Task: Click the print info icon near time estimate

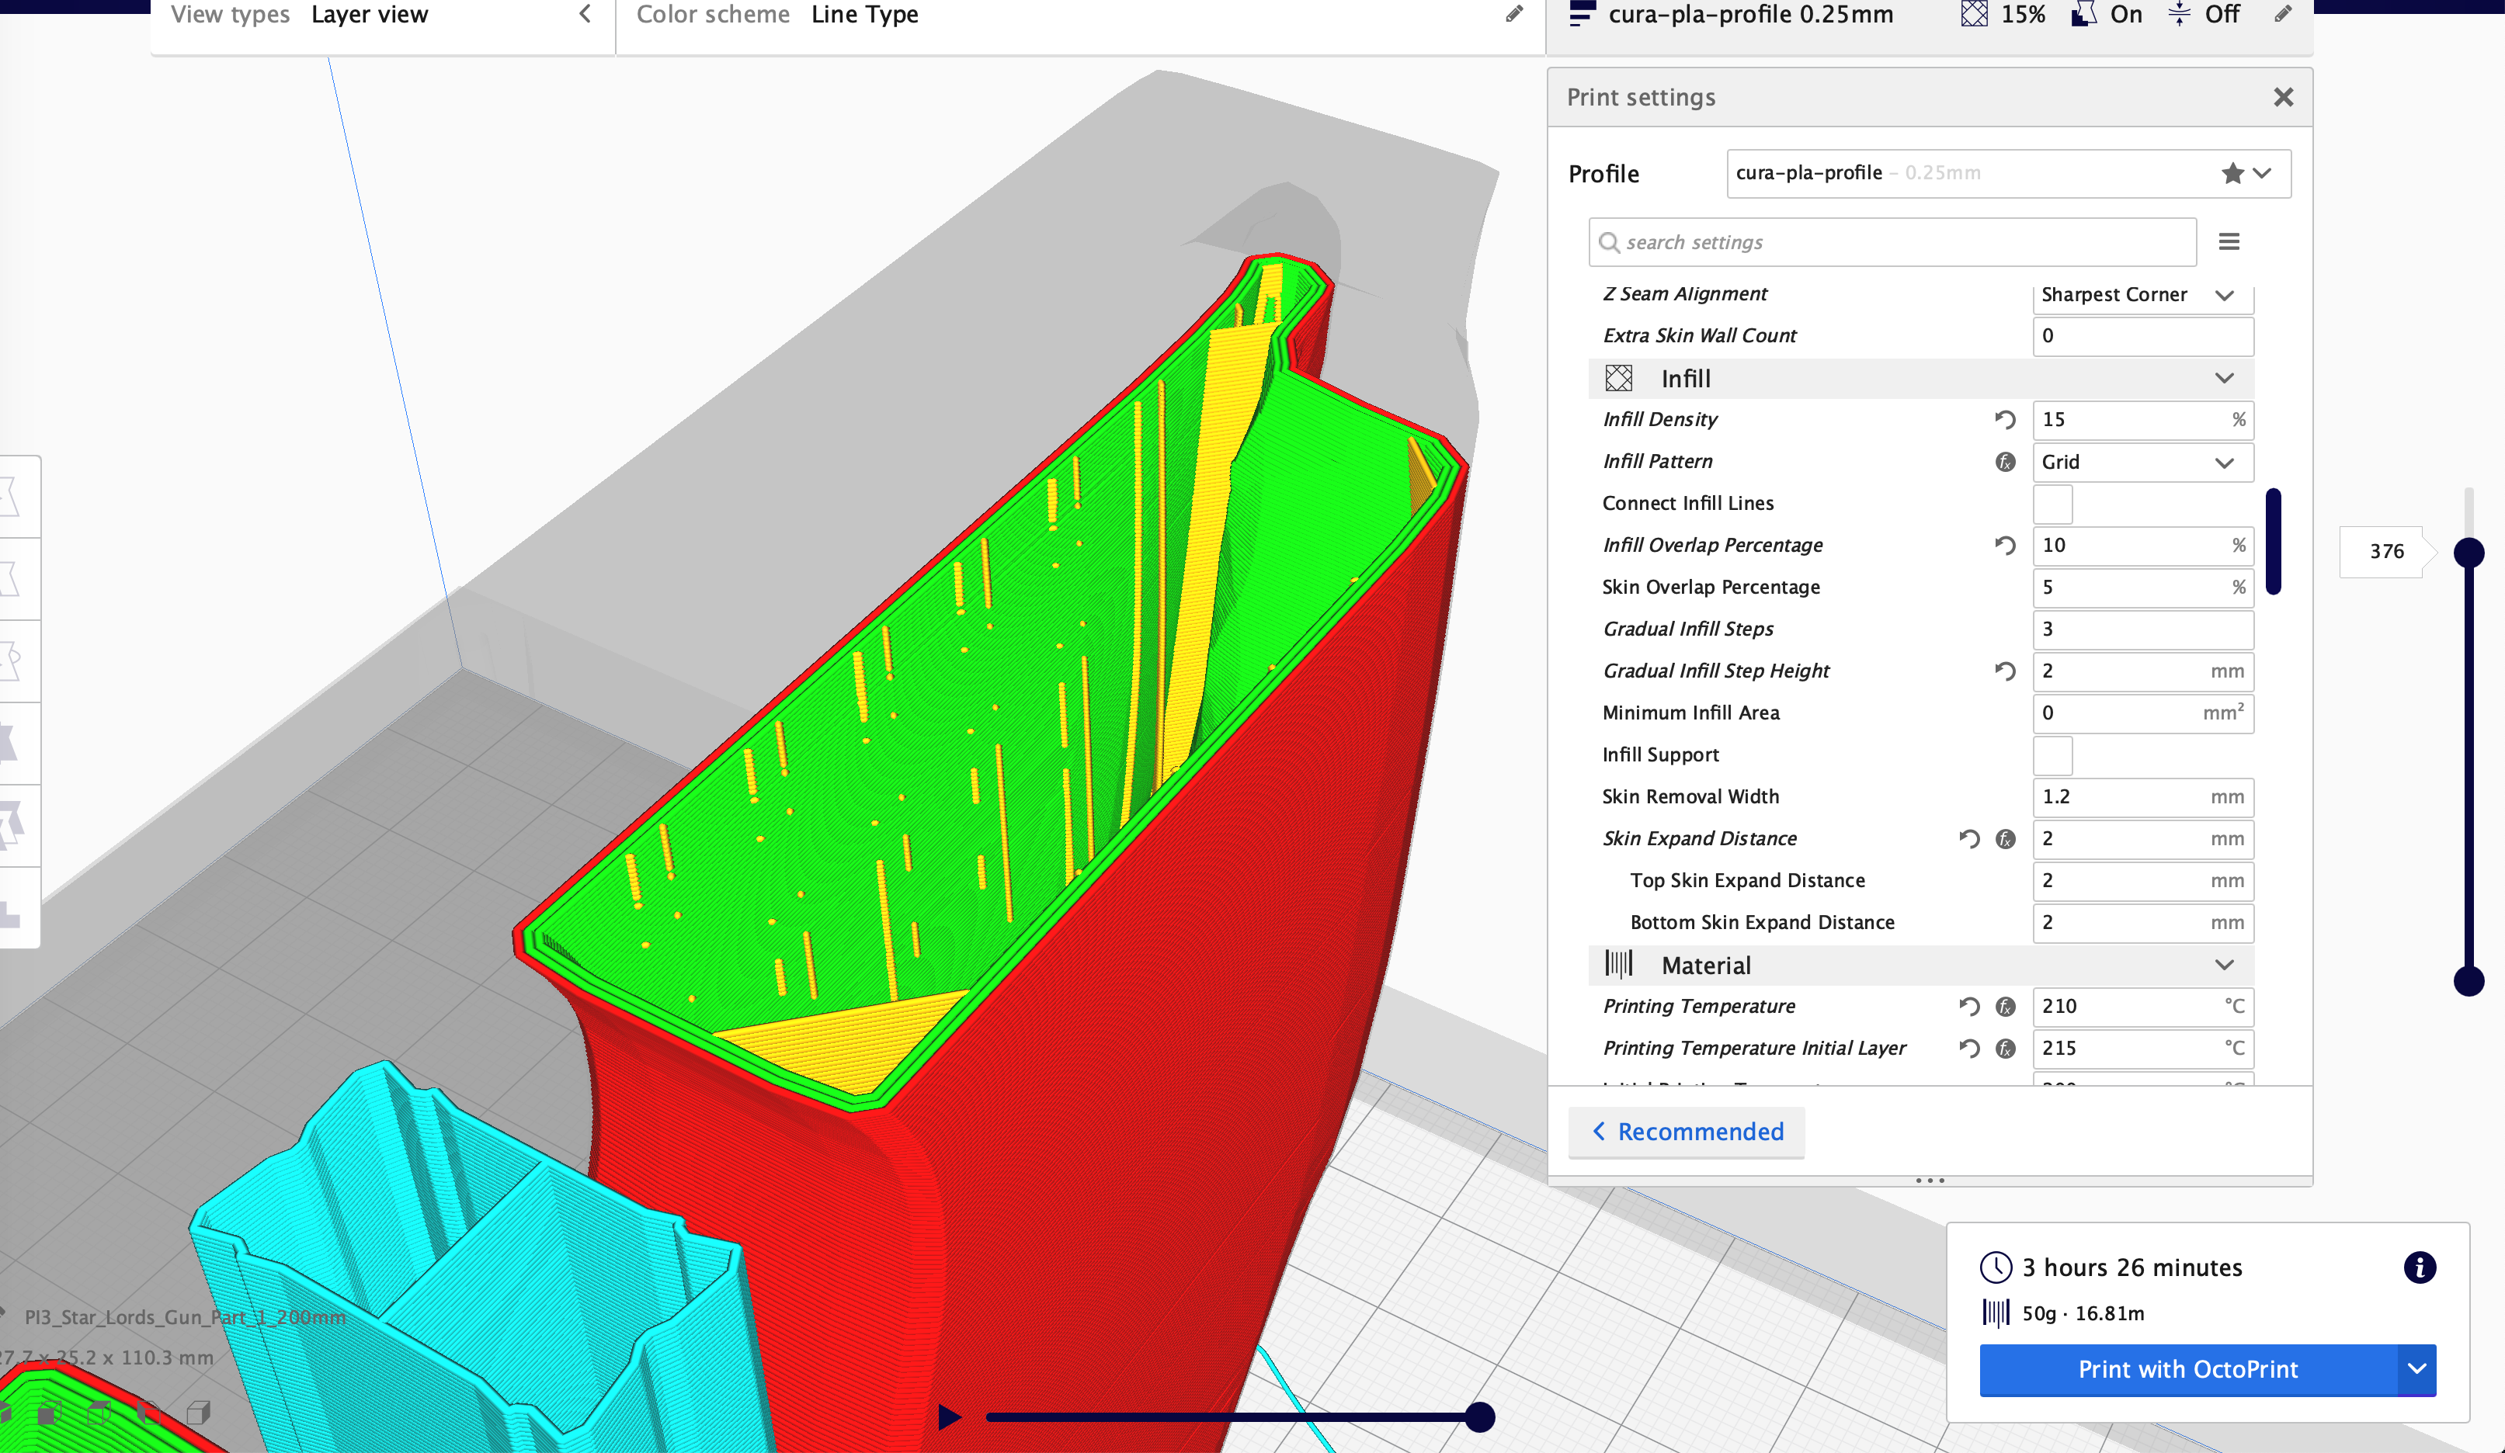Action: [2419, 1267]
